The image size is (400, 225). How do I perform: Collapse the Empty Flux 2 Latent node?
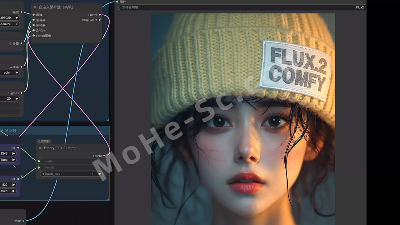(x=40, y=148)
